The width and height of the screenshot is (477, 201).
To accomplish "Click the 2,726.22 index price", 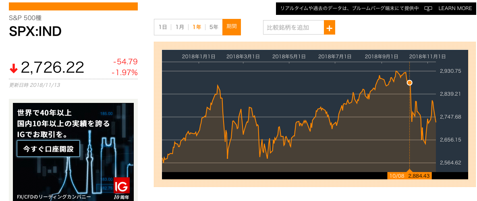I will (52, 68).
